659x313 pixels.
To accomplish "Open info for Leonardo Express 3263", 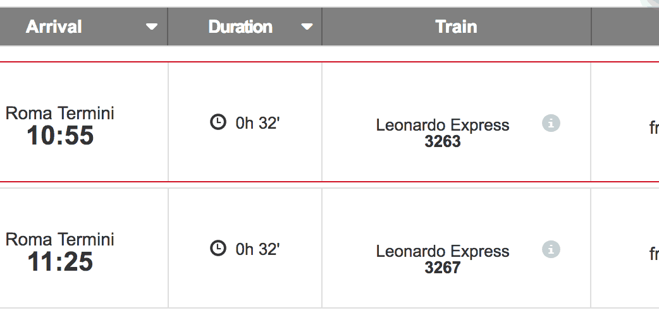I will pyautogui.click(x=551, y=124).
